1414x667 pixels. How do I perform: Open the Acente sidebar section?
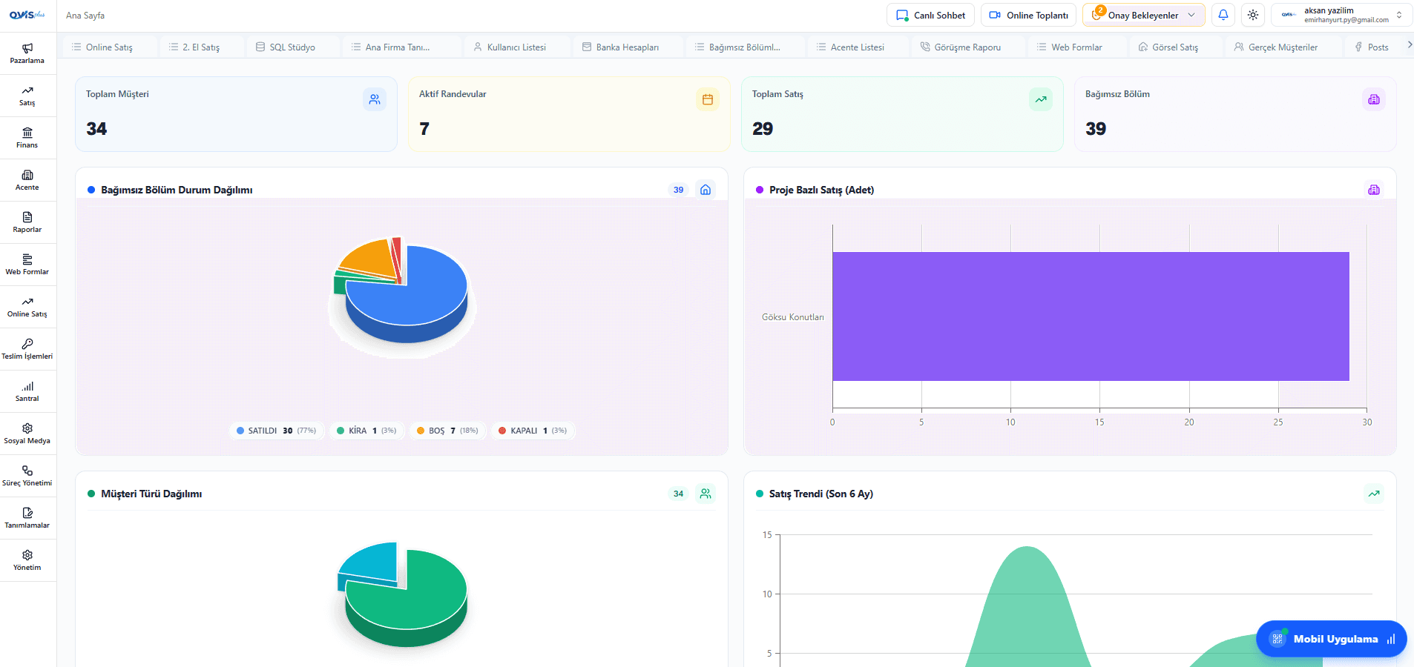[x=27, y=180]
